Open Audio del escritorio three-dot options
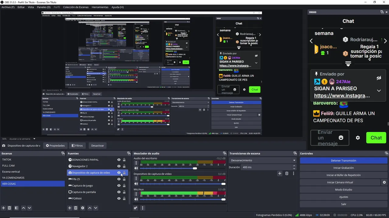Viewport: 389px width, 218px height. 136,163
